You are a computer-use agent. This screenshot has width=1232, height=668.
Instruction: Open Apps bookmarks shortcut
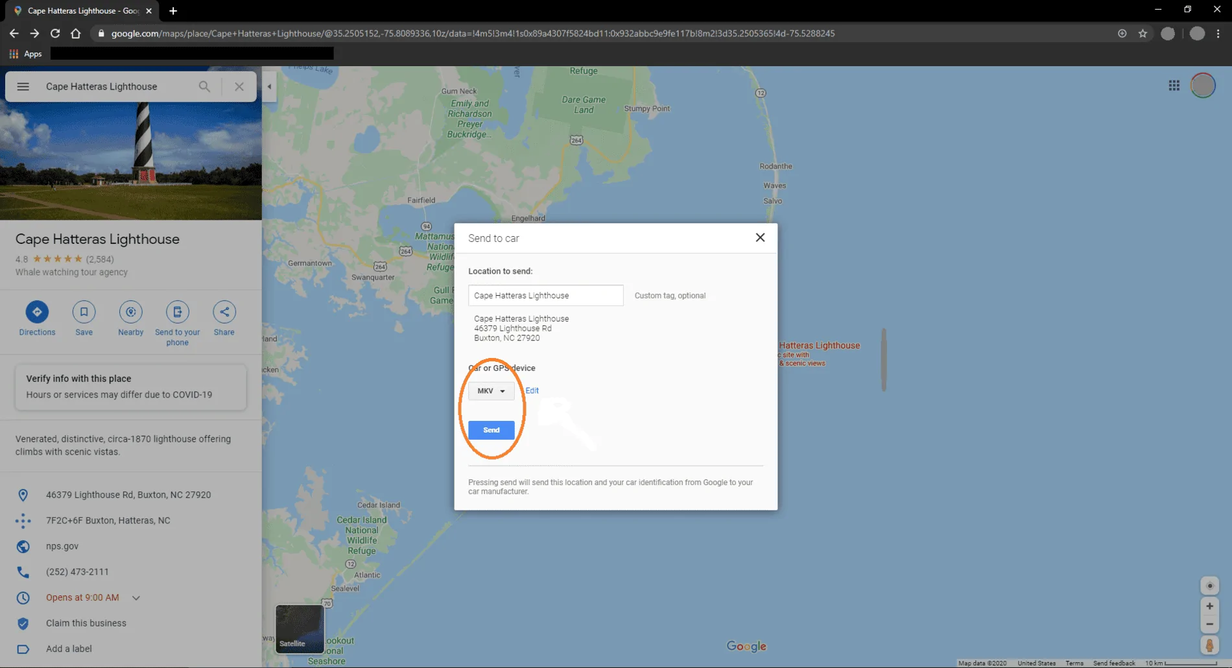pyautogui.click(x=26, y=54)
